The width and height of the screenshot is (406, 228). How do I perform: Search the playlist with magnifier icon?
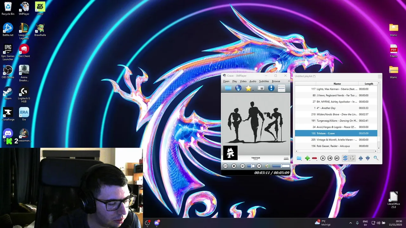pos(376,158)
